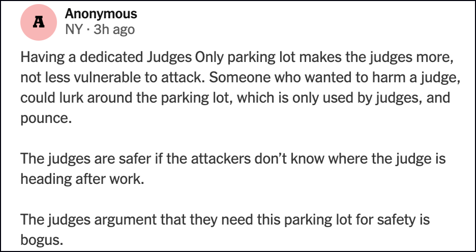The image size is (476, 252).
Task: Open the Anonymous commenter name
Action: coord(101,14)
